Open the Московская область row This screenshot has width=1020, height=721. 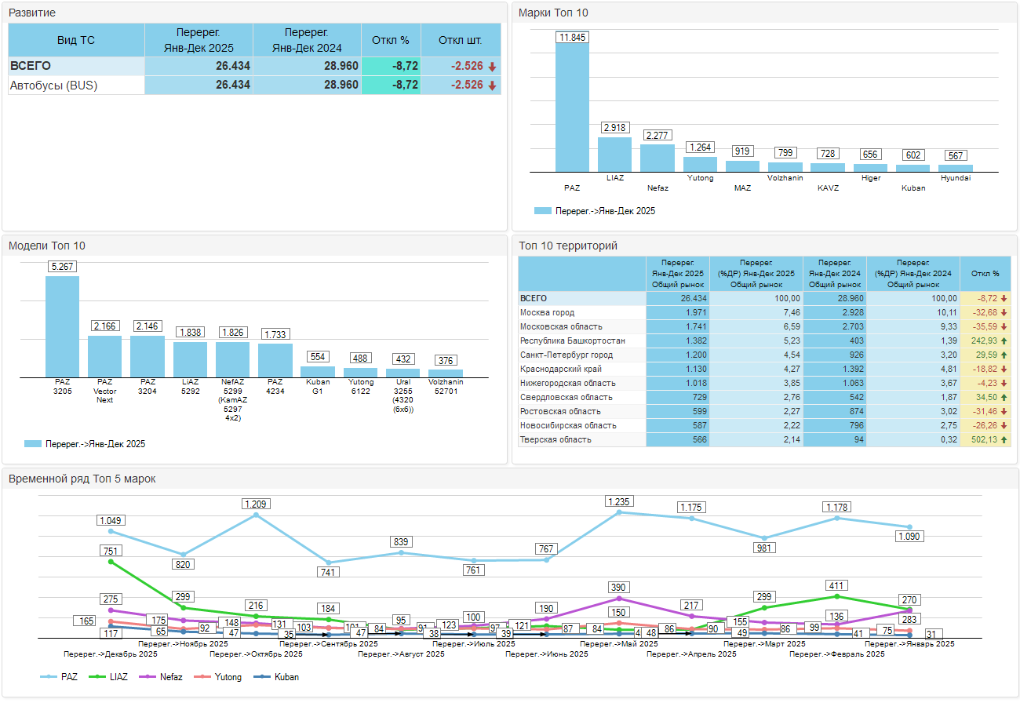561,327
